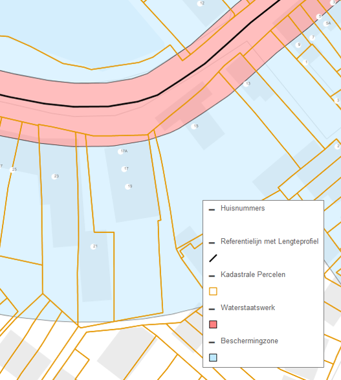Screen dimensions: 341x380
Task: Select house number marker 21
Action: click(93, 247)
